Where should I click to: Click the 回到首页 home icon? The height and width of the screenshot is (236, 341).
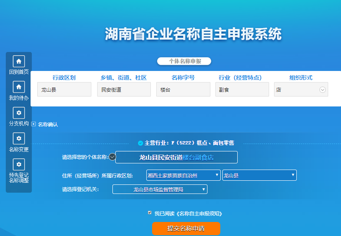pos(19,61)
